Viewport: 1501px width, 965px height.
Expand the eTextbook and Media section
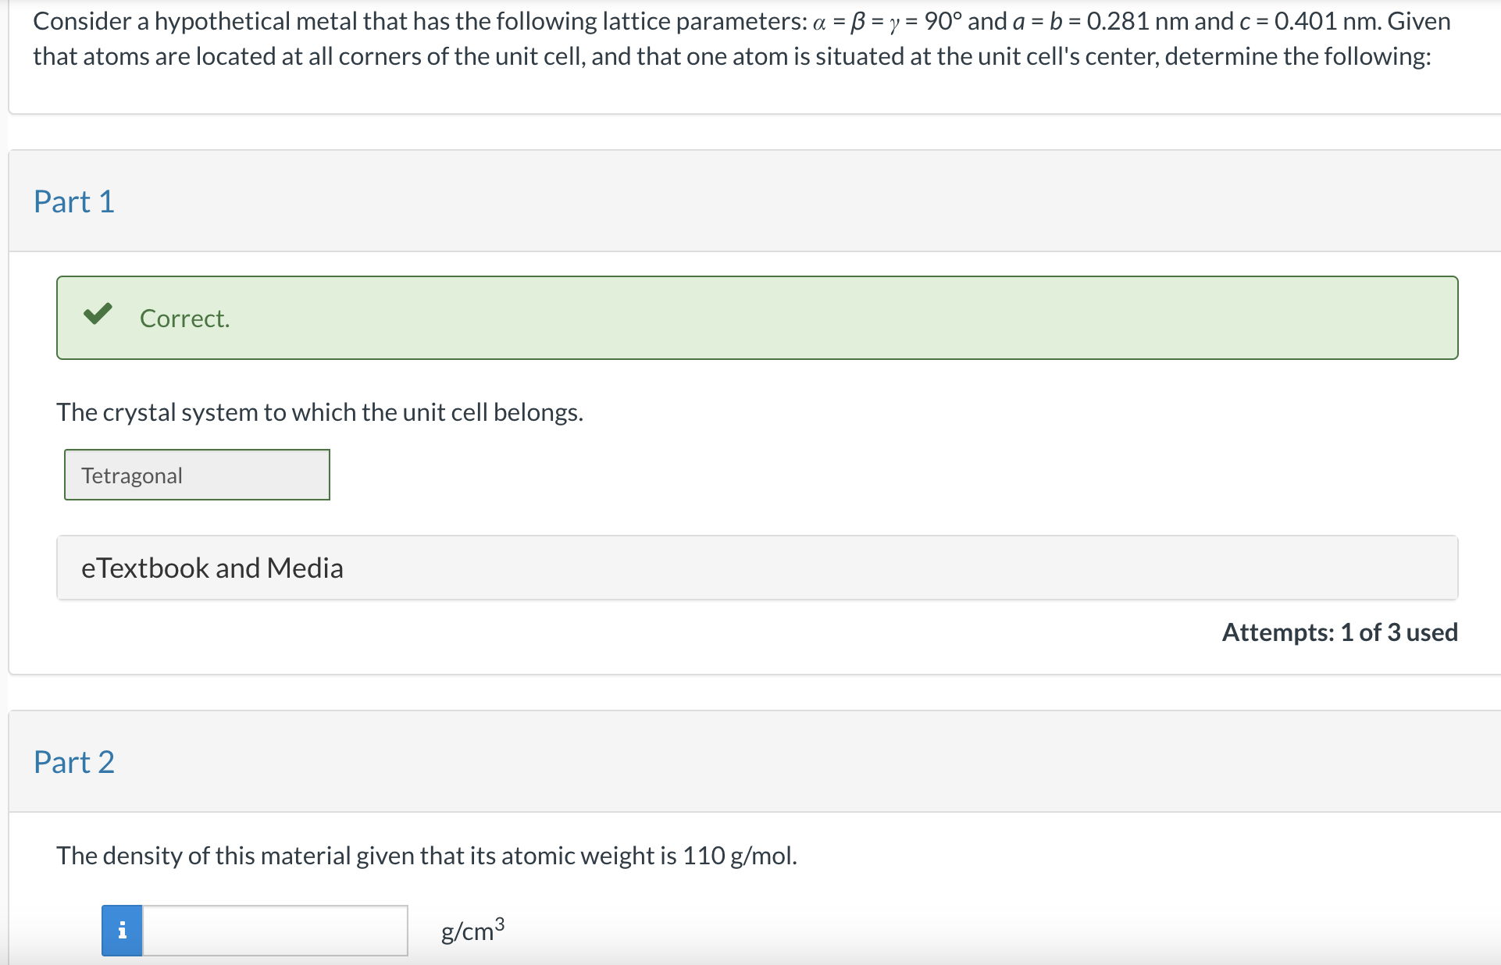tap(212, 568)
